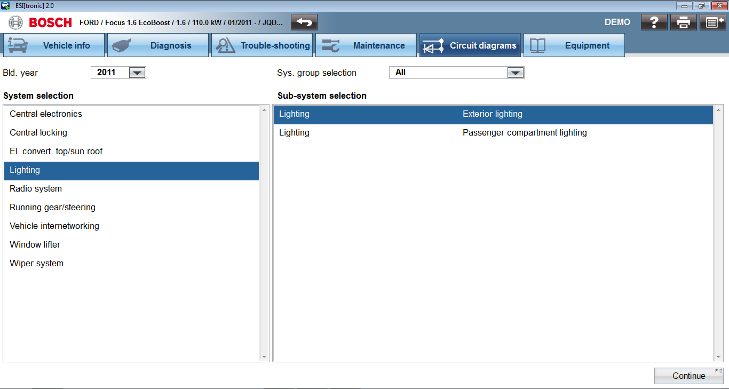Click the Bosch logo emblem
The image size is (729, 389).
pyautogui.click(x=16, y=22)
